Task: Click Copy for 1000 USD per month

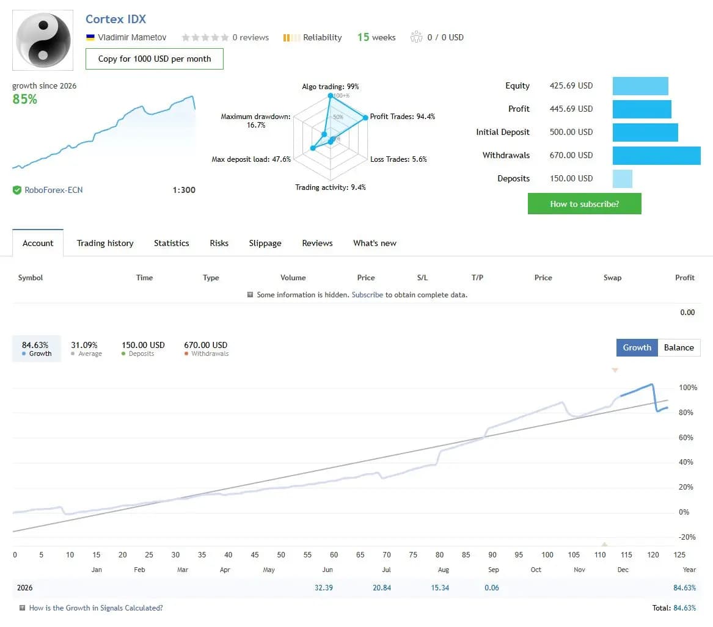Action: (154, 59)
